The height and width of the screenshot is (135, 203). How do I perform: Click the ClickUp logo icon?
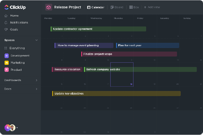[x=6, y=7]
